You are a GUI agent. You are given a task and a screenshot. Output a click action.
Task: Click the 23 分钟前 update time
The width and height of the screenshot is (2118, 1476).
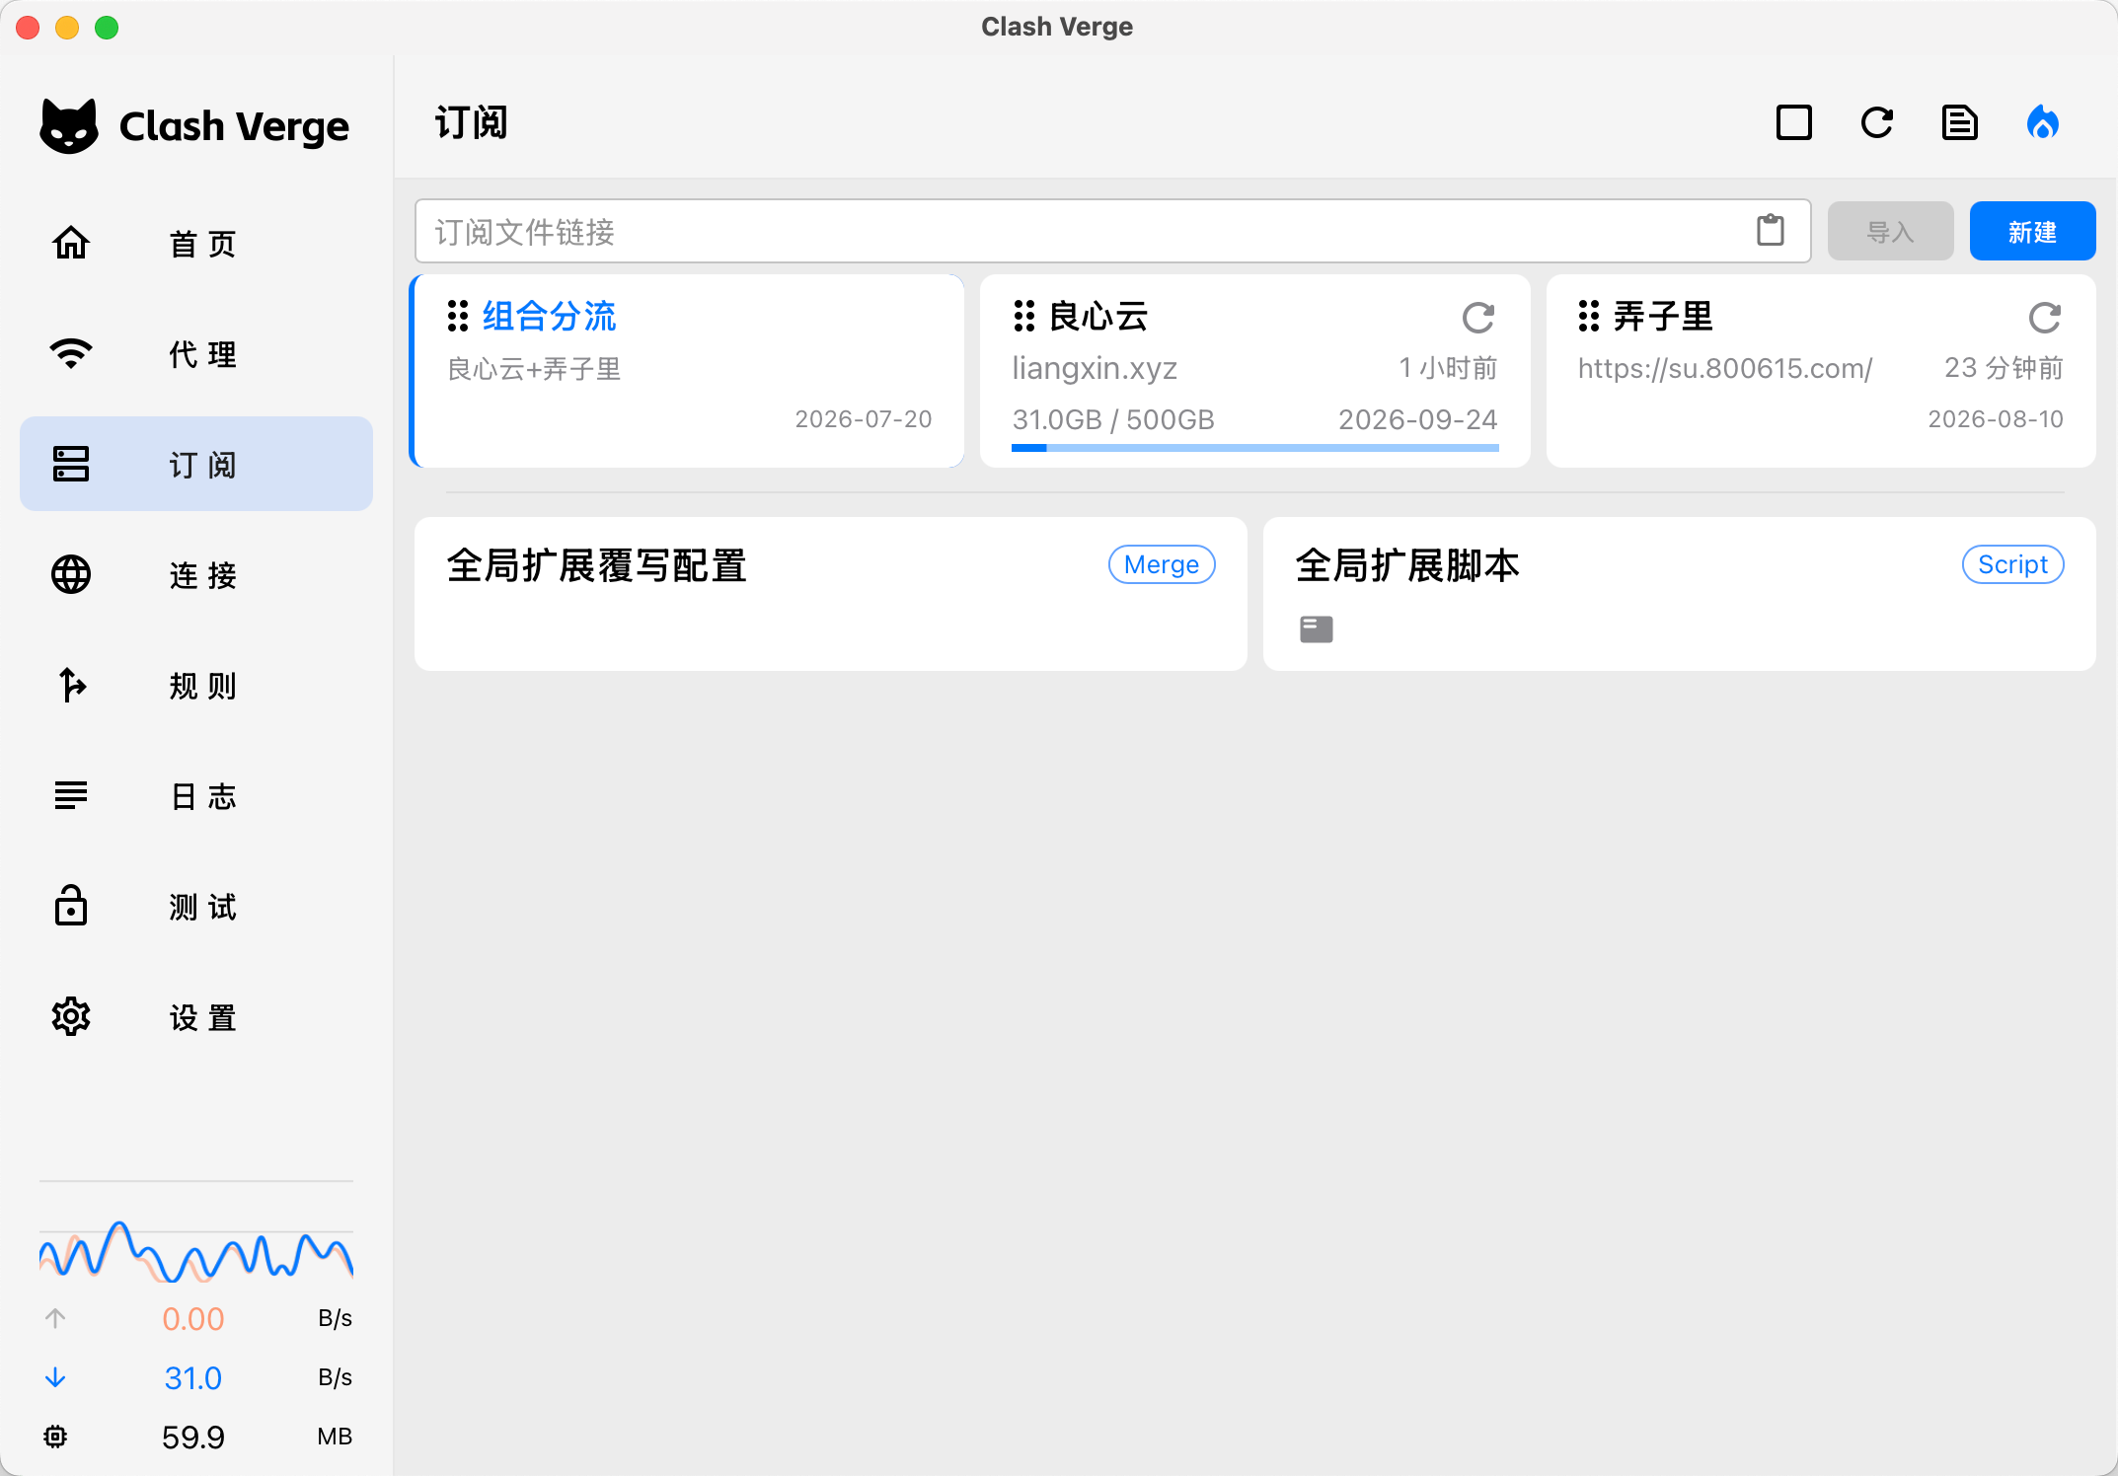tap(2005, 368)
